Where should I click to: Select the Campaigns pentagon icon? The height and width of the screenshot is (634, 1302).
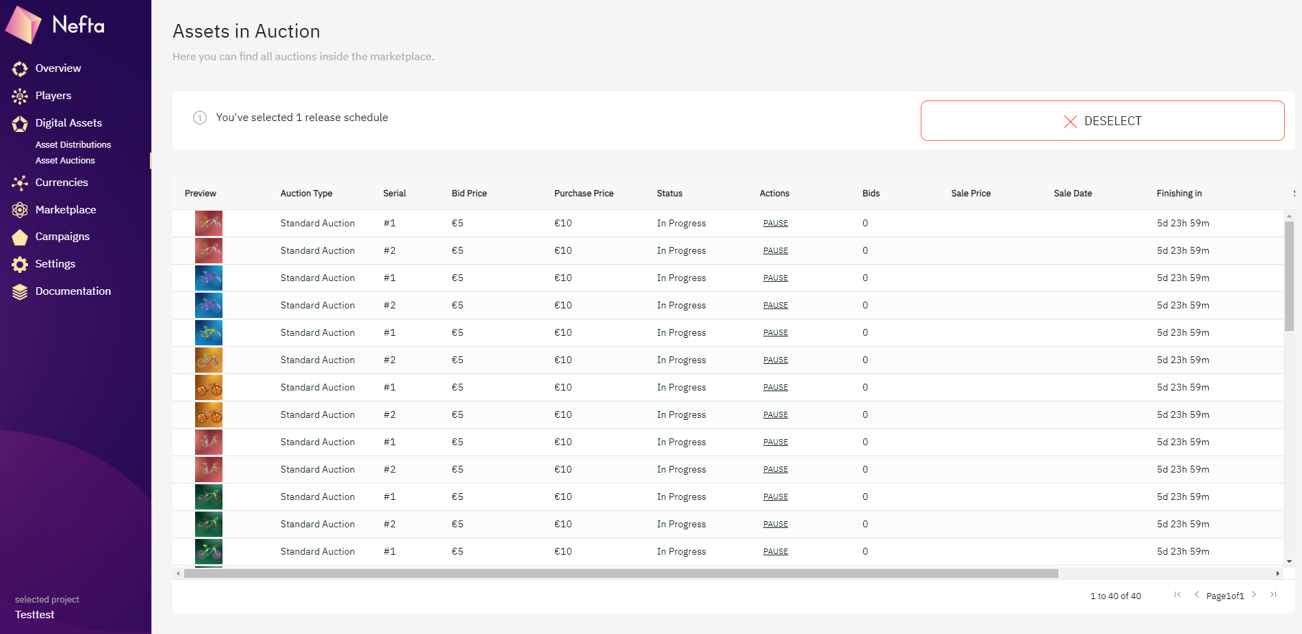click(x=20, y=237)
